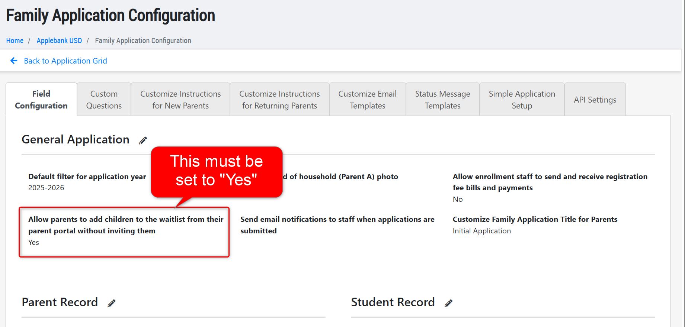Image resolution: width=685 pixels, height=327 pixels.
Task: Open Customize Instructions for New Parents tab
Action: click(180, 100)
